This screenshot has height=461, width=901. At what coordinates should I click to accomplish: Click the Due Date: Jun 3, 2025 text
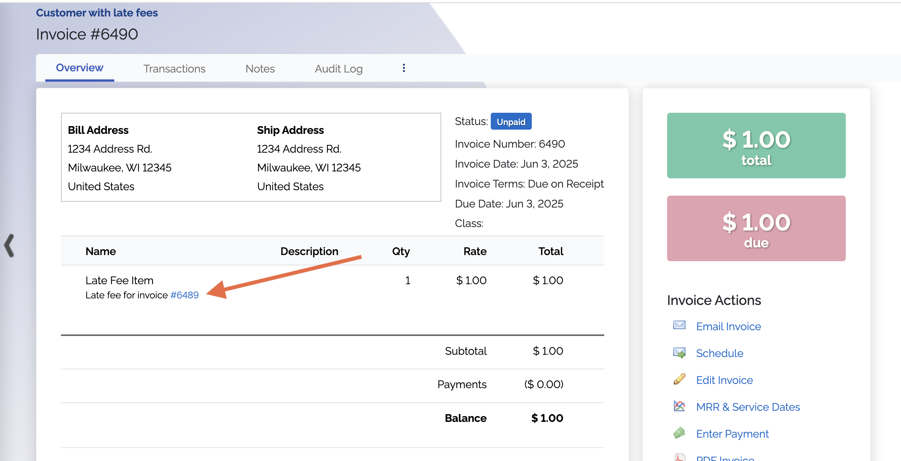509,204
